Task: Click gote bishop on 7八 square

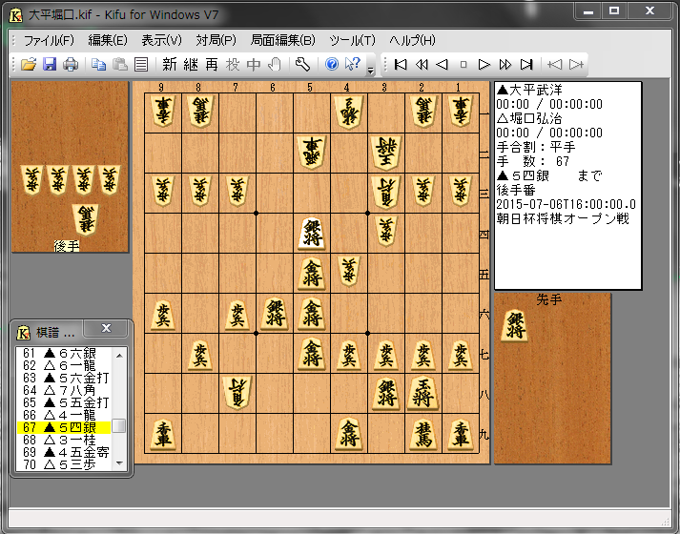Action: pos(237,393)
